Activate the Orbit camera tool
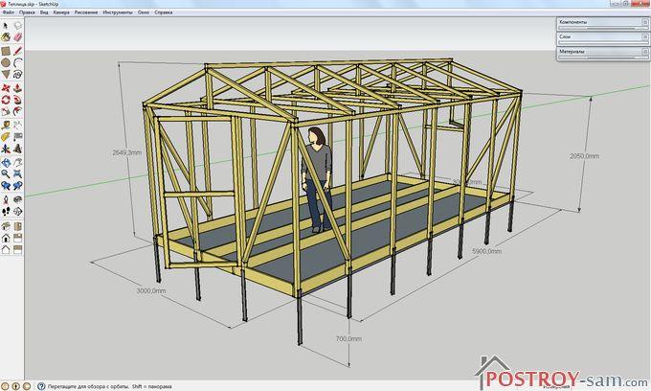This screenshot has height=391, width=651. pyautogui.click(x=6, y=162)
